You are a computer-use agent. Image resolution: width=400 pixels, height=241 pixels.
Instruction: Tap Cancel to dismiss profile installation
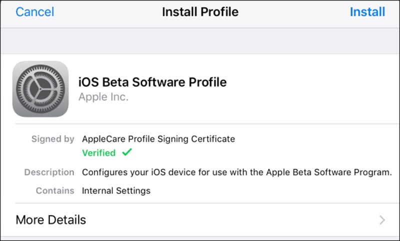click(35, 12)
